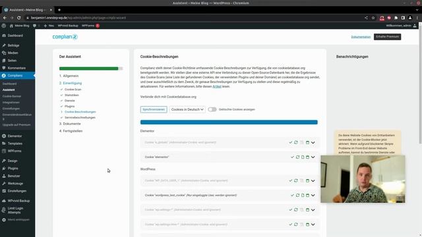
Task: Click the sync icon in the WP_DATA_USER_1 cookie row
Action: [296, 180]
